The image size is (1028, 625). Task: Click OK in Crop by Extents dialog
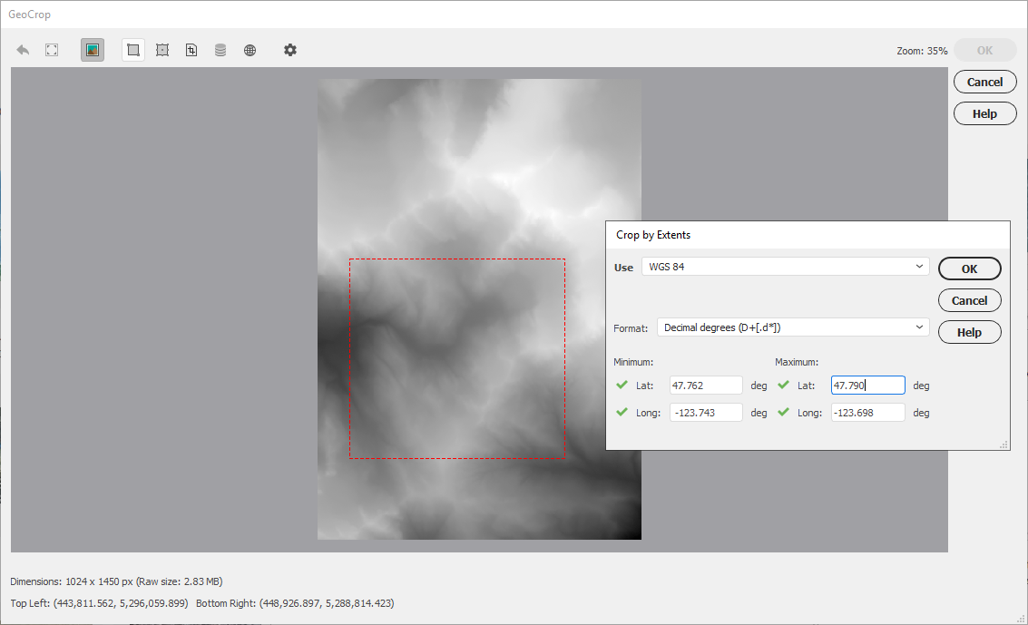(x=970, y=269)
